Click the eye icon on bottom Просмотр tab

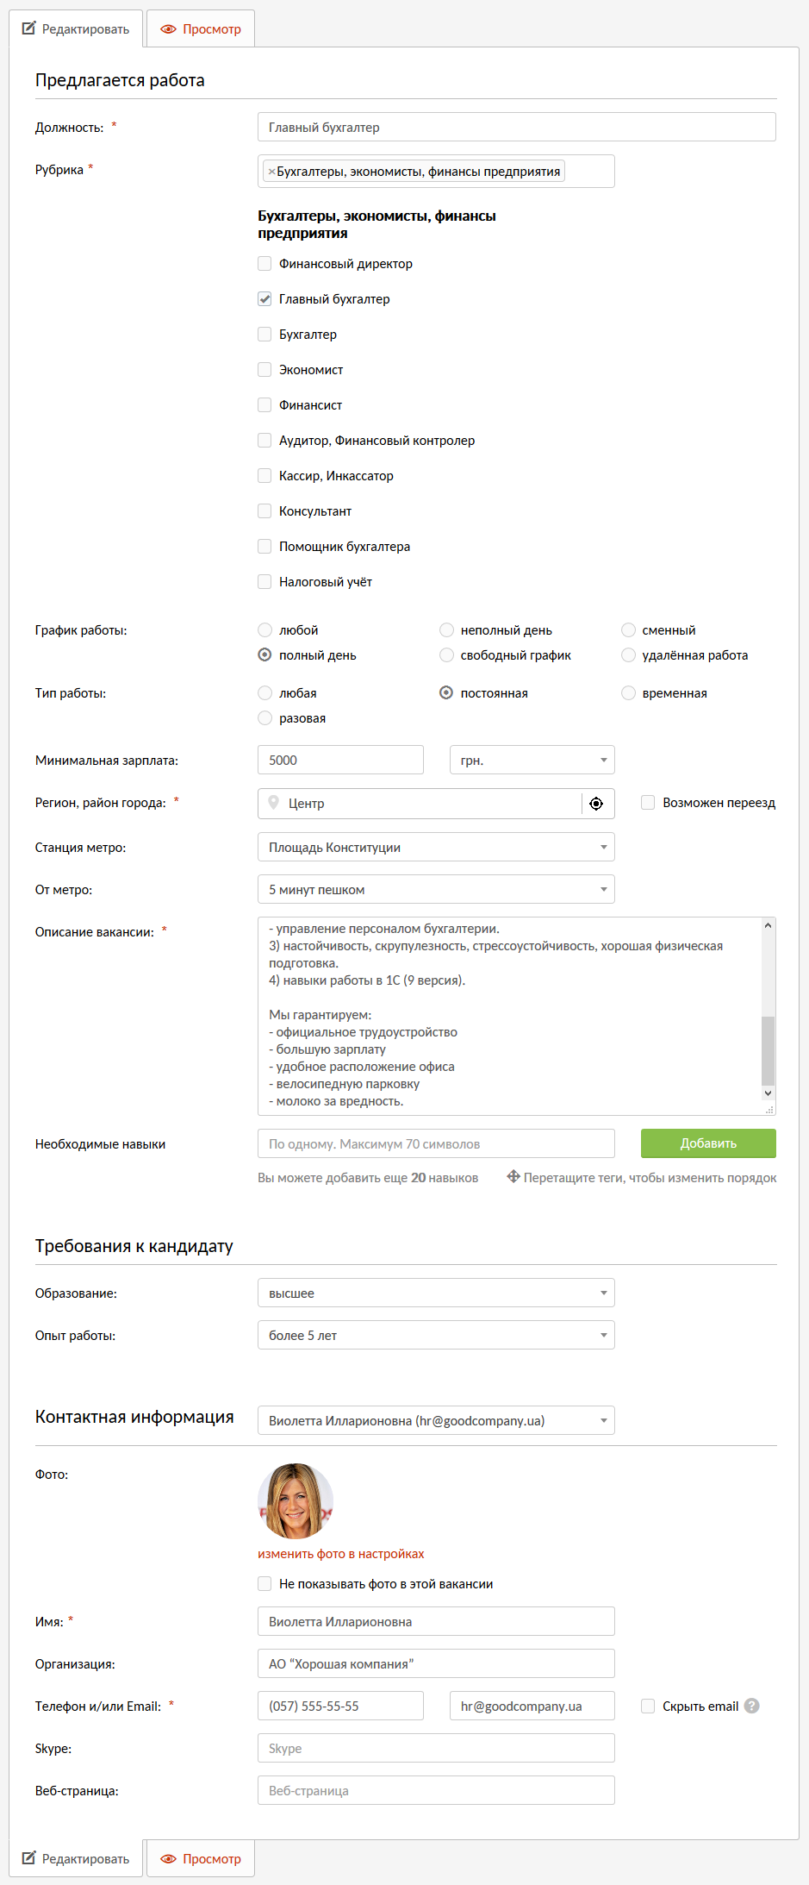tap(169, 1858)
